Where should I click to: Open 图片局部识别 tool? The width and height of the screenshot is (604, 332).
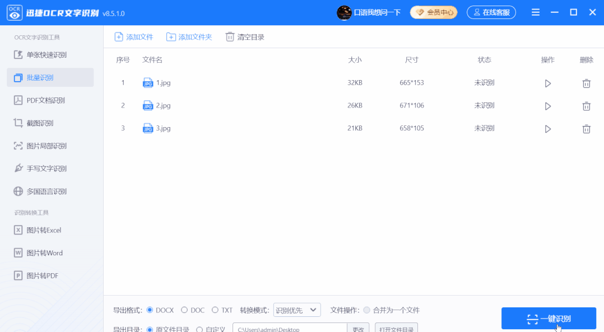coord(50,146)
